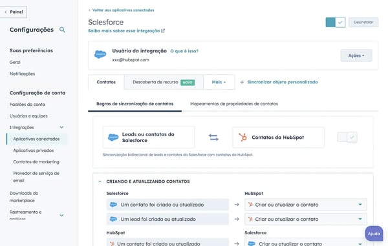Open Usuários e equipes
The image size is (388, 246).
point(28,116)
